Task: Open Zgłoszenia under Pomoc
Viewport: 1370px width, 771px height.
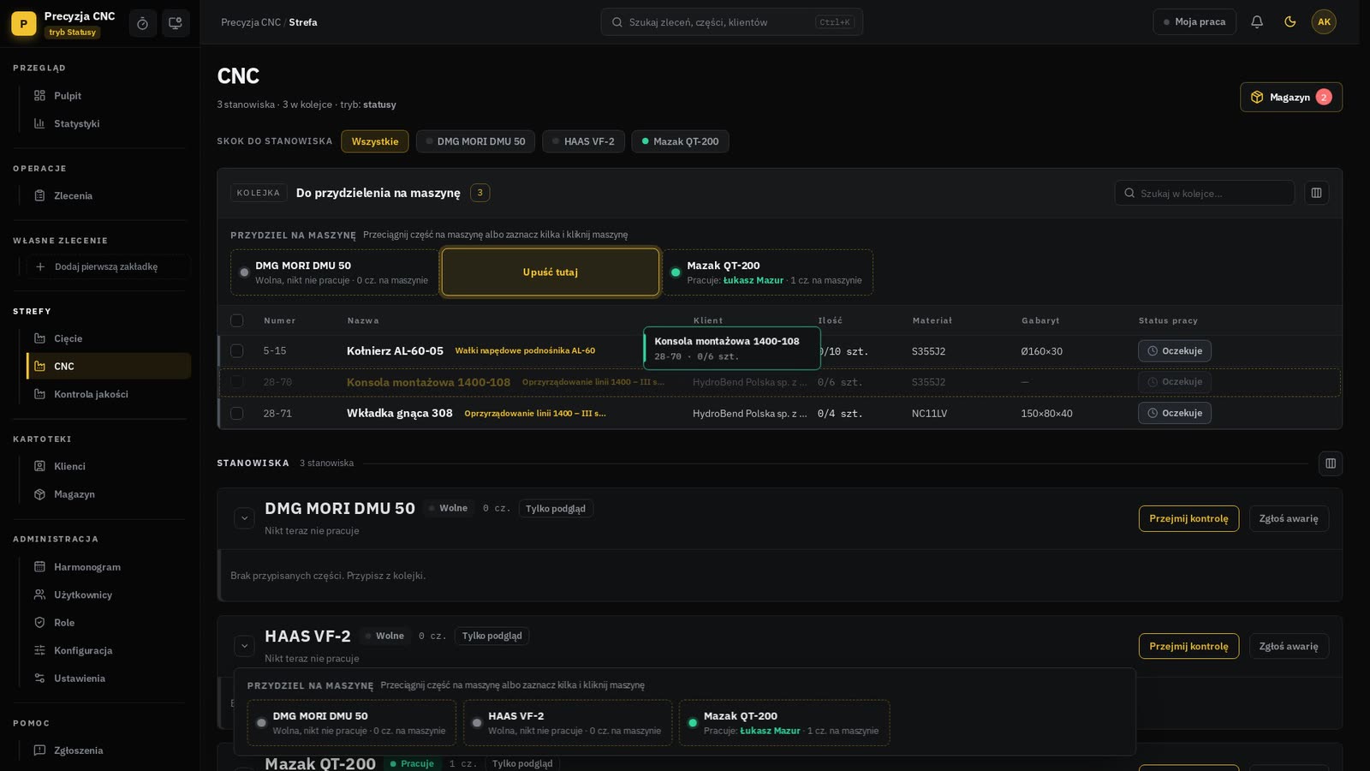Action: pos(109,750)
